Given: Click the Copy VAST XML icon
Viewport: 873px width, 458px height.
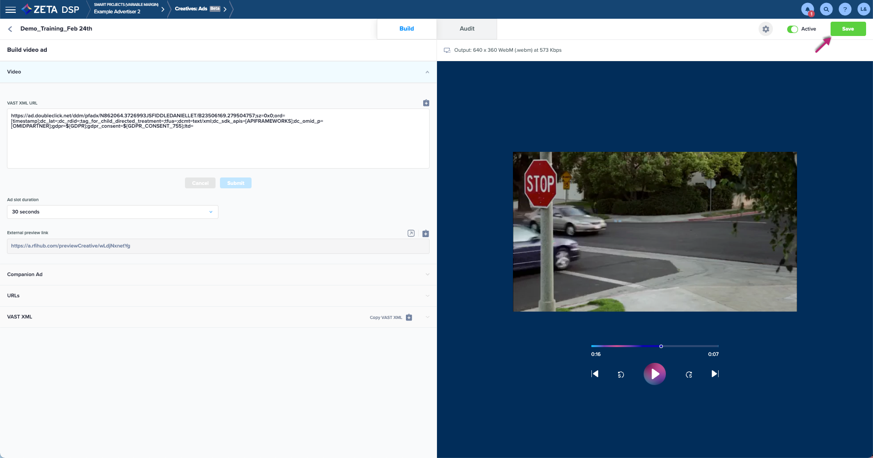Looking at the screenshot, I should point(409,317).
